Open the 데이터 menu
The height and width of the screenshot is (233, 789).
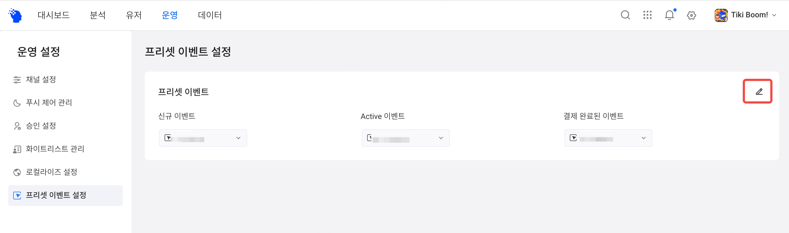210,15
